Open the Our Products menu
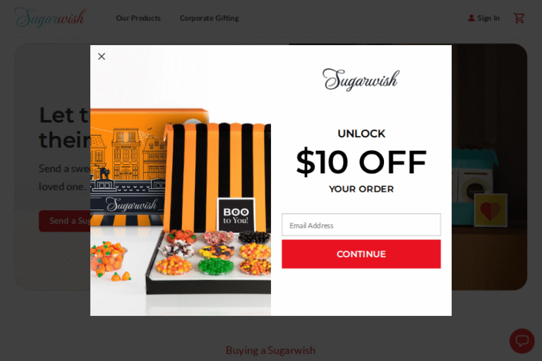 click(138, 18)
